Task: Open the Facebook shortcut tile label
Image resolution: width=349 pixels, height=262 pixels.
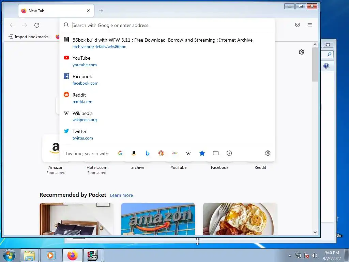Action: pyautogui.click(x=220, y=167)
